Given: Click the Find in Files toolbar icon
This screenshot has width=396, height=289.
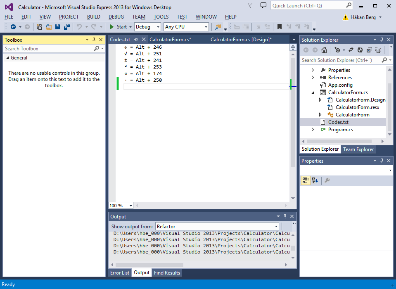Looking at the screenshot, I should 218,27.
